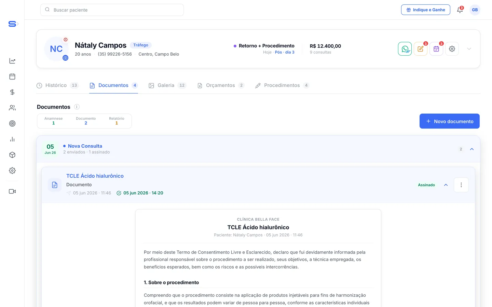Filter by Anamnese count
The image size is (492, 307).
click(54, 121)
